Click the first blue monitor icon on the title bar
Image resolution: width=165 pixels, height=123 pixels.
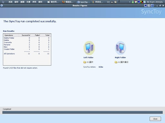point(146,5)
